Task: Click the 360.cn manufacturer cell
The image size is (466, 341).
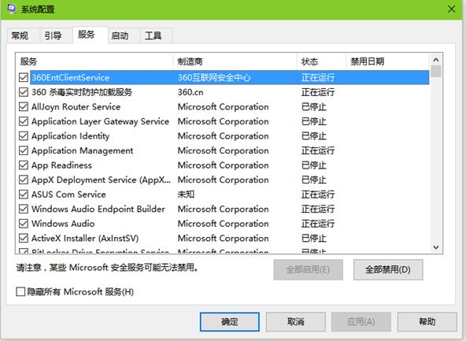Action: pyautogui.click(x=190, y=92)
